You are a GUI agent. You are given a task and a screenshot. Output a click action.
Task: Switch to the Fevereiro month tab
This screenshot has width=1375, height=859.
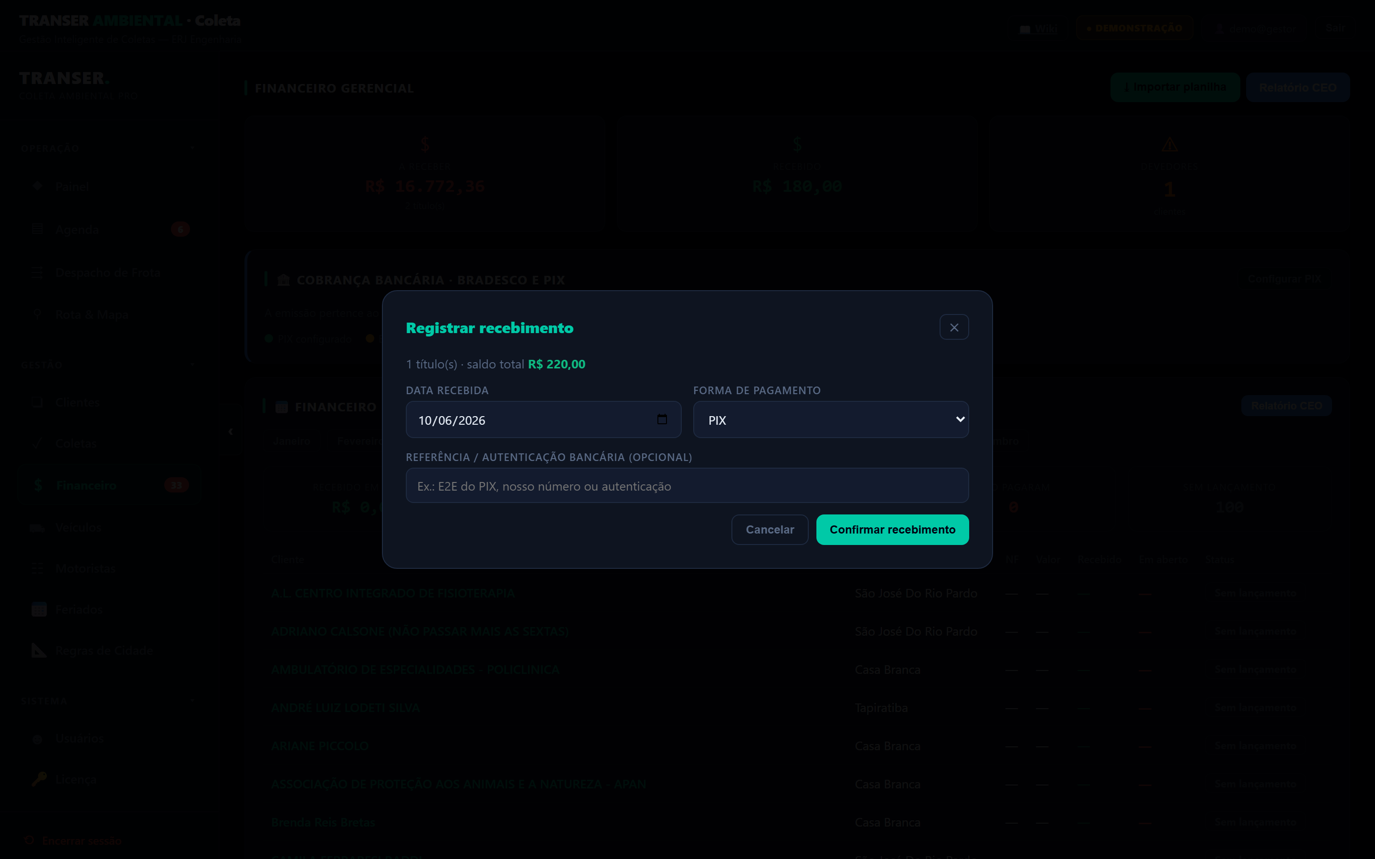click(360, 441)
